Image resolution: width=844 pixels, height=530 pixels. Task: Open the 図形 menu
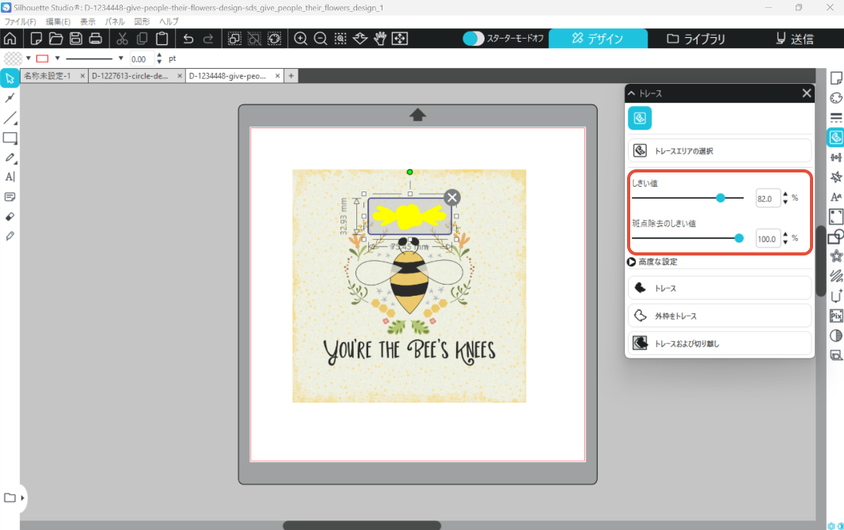(x=142, y=21)
